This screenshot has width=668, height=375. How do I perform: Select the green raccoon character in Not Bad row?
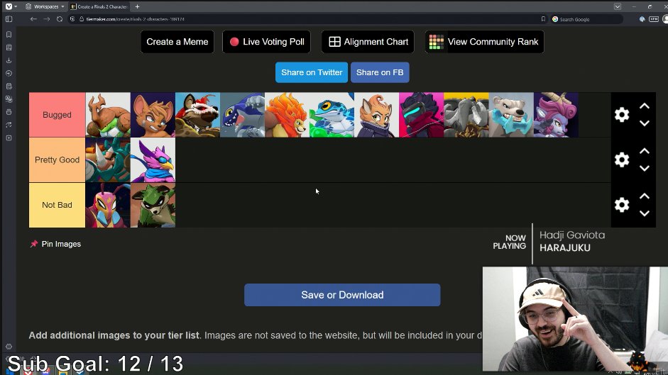point(153,205)
